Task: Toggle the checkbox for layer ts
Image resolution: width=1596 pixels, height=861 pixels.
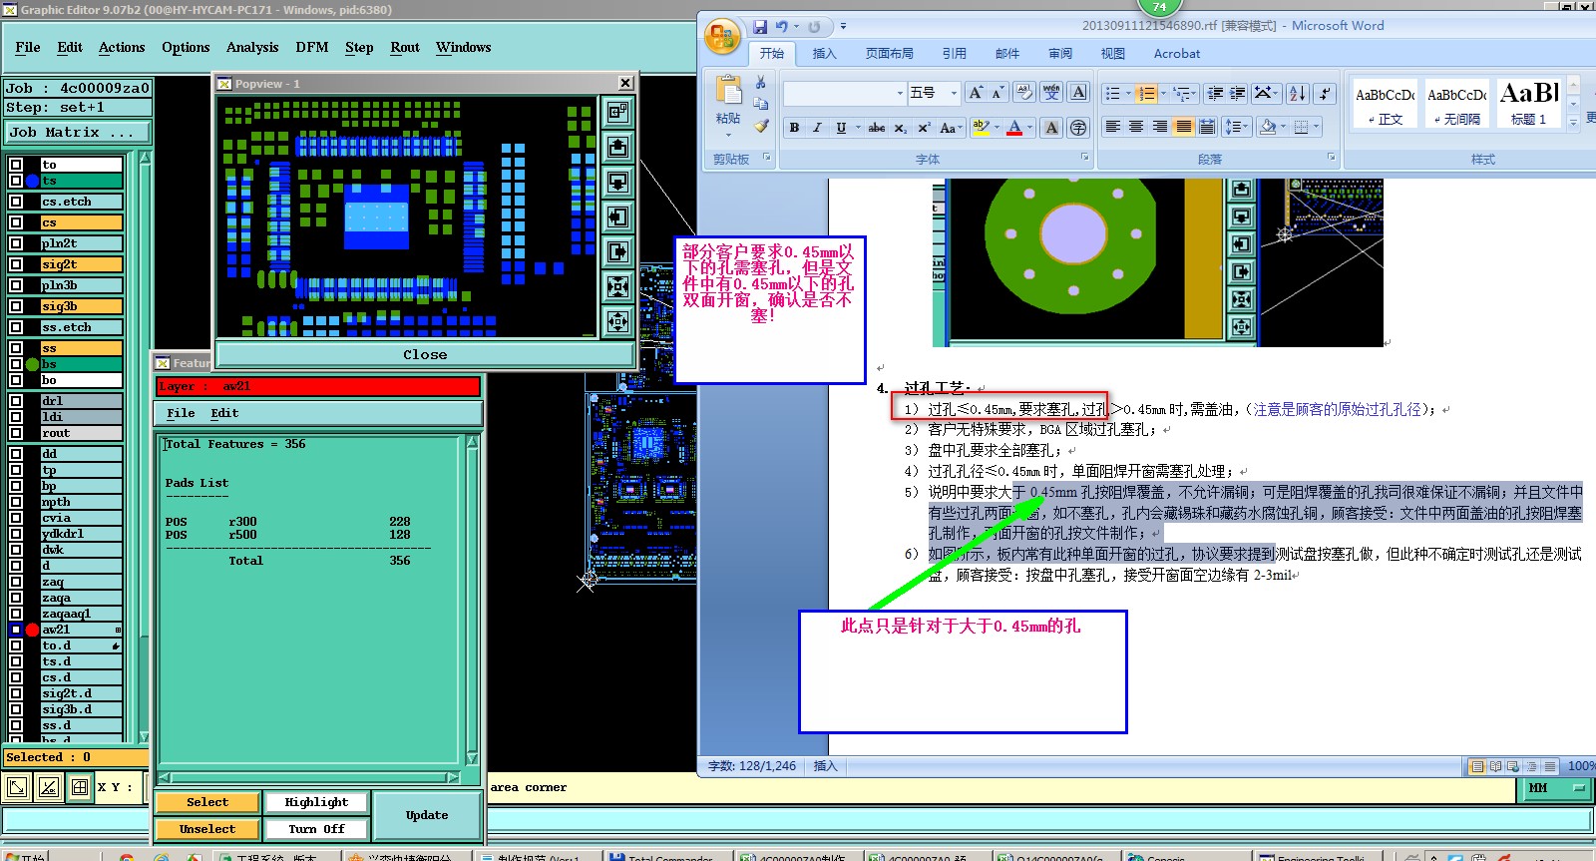Action: 16,181
